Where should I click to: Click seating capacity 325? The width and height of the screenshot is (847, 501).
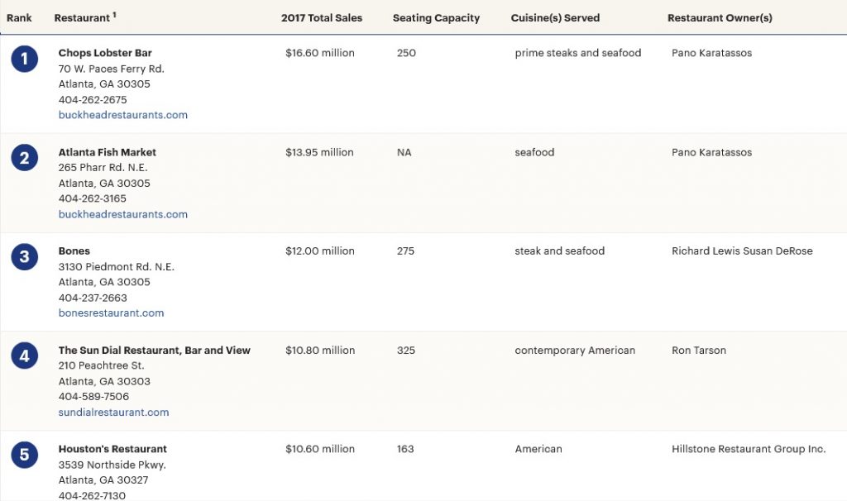coord(405,351)
